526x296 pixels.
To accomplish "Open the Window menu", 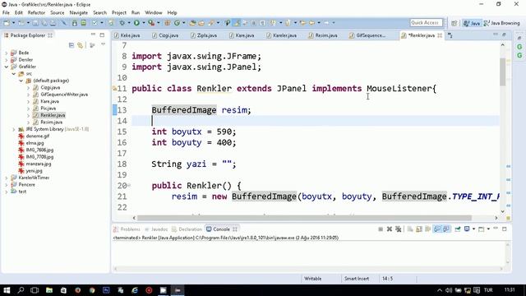I will click(x=154, y=13).
